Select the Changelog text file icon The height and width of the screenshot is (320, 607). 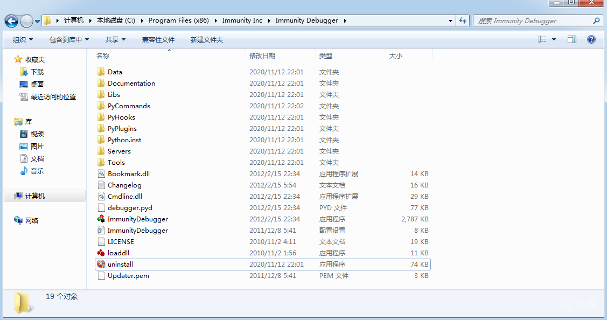(x=101, y=185)
